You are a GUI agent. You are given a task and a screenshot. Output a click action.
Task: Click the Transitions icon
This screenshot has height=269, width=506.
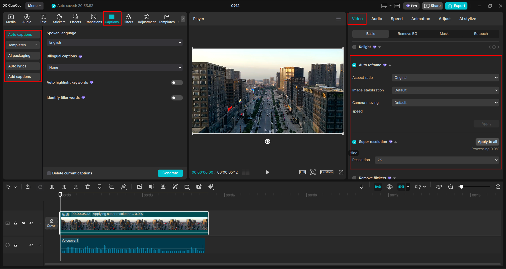tap(93, 18)
